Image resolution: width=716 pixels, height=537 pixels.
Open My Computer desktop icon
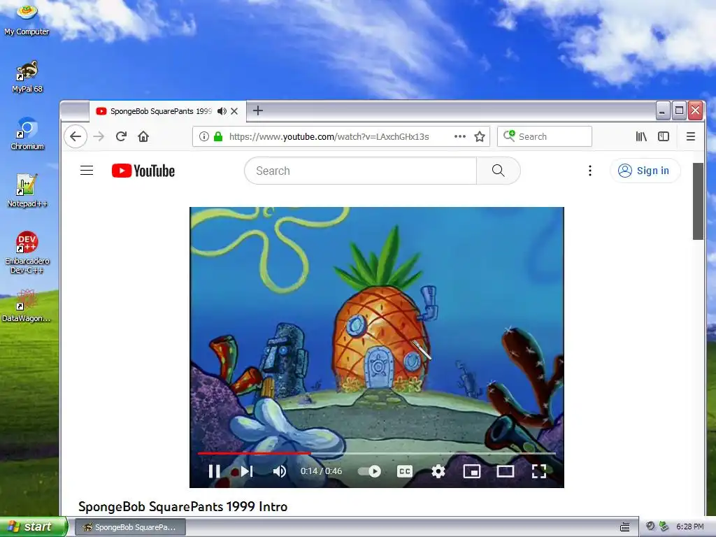27,19
